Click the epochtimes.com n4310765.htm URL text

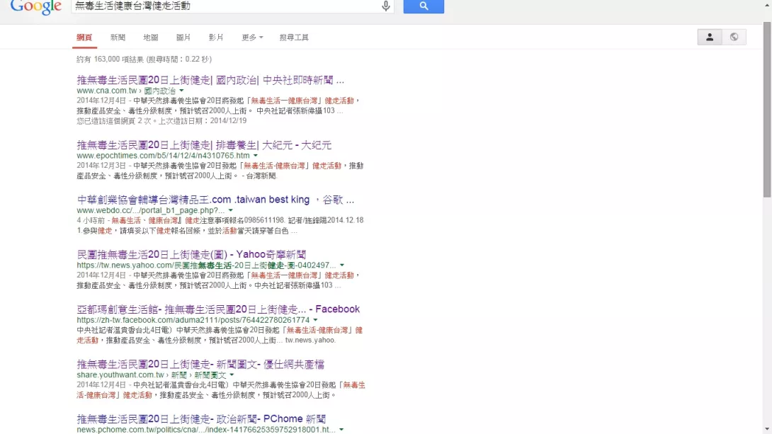point(163,156)
